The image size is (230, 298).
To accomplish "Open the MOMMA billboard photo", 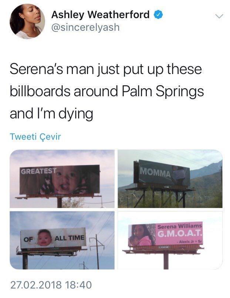I will tap(170, 179).
